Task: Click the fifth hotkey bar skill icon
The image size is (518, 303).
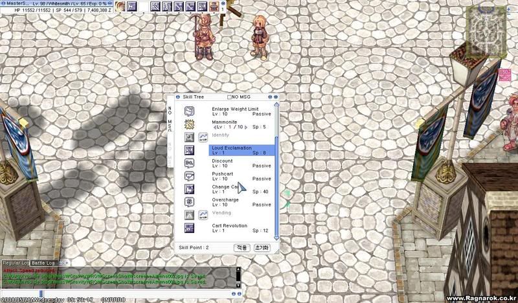Action: click(x=167, y=6)
